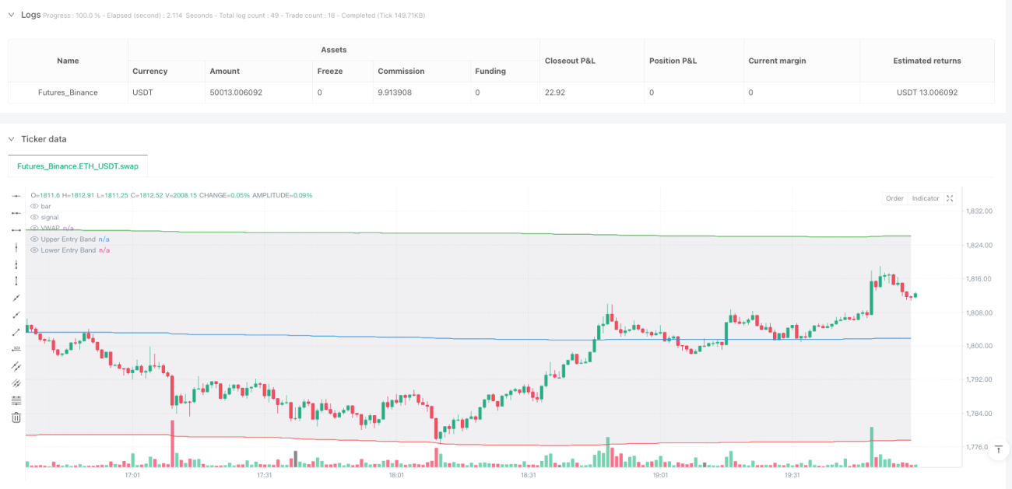Open the Order button on chart
The height and width of the screenshot is (489, 1012).
(894, 198)
